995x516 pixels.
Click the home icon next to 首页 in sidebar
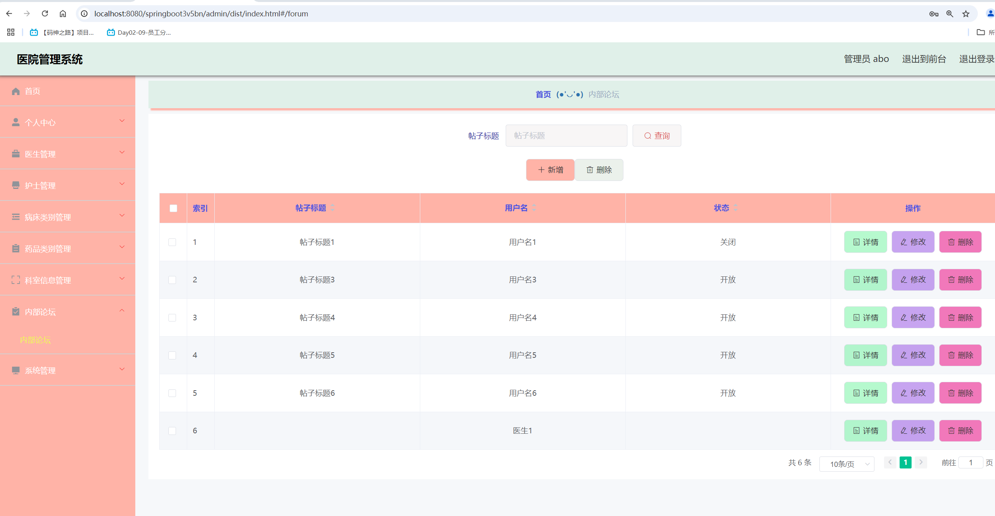point(16,91)
